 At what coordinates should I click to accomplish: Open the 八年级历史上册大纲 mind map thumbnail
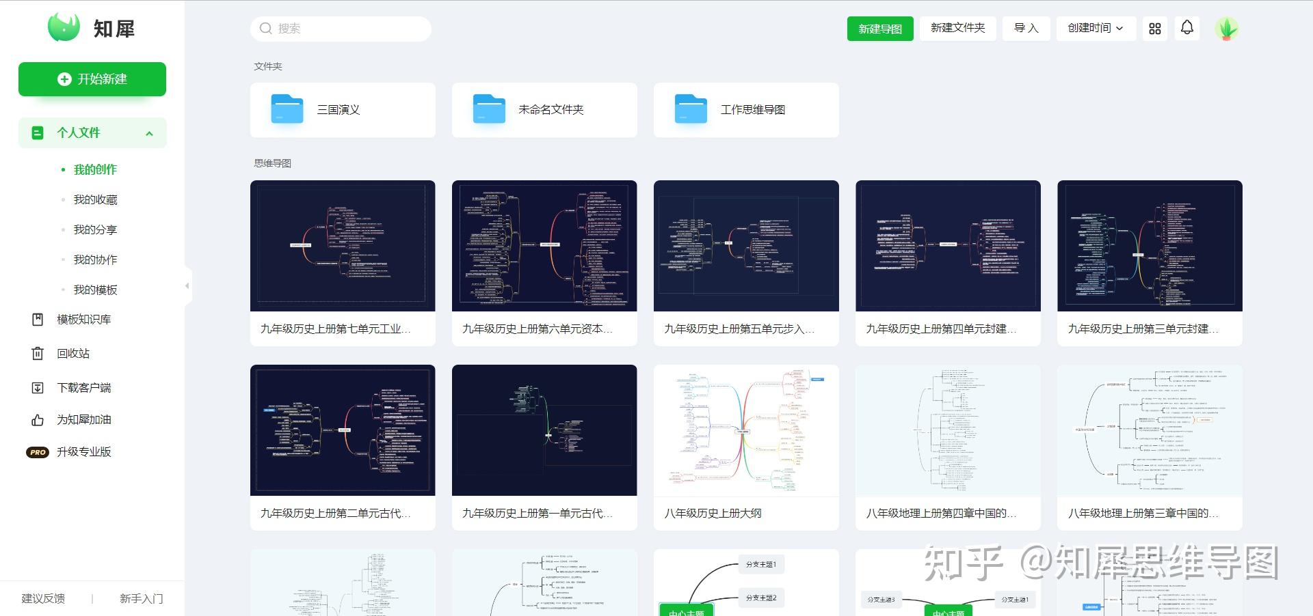[x=746, y=430]
